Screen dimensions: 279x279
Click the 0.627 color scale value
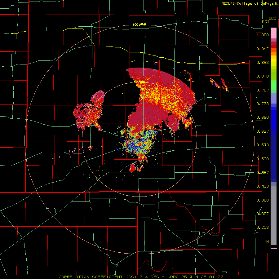coord(263,131)
